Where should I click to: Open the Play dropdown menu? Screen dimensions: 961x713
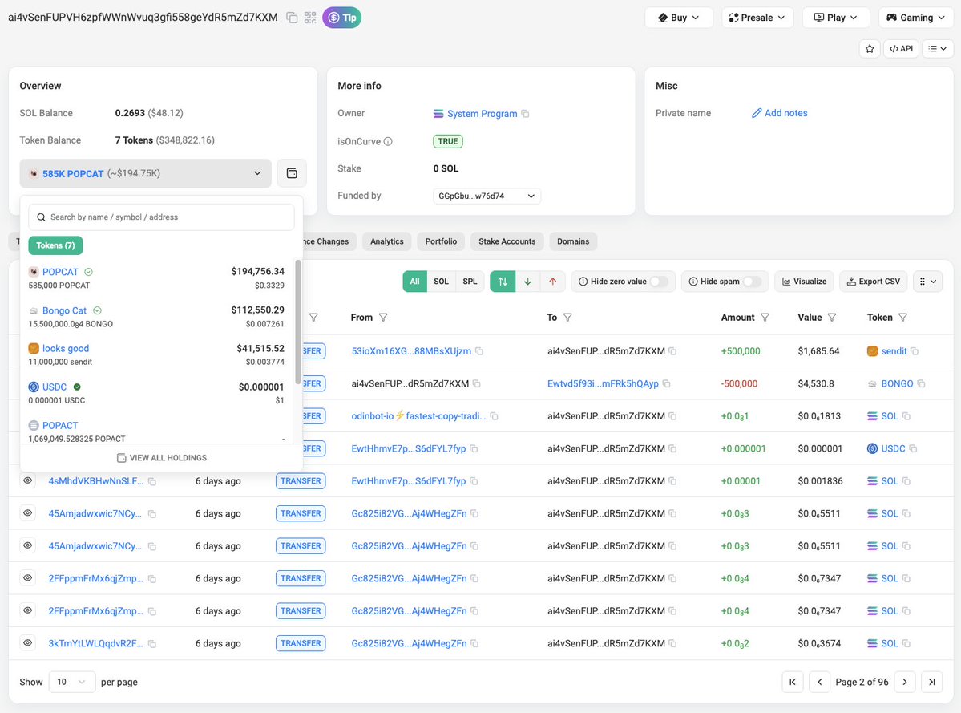(835, 18)
